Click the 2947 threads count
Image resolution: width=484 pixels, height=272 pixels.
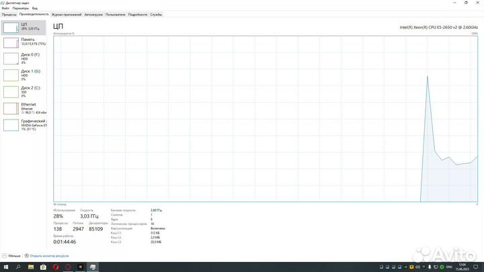(x=78, y=229)
